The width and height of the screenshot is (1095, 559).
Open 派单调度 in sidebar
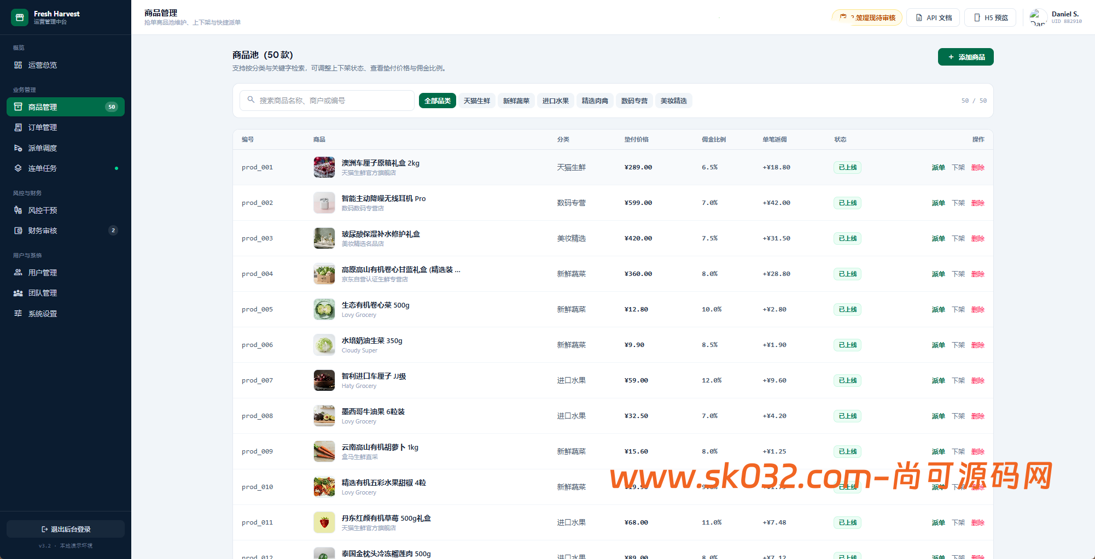pyautogui.click(x=66, y=148)
